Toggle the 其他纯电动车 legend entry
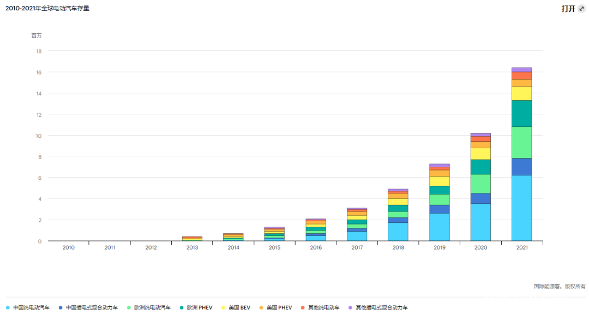The height and width of the screenshot is (315, 589). [x=320, y=307]
